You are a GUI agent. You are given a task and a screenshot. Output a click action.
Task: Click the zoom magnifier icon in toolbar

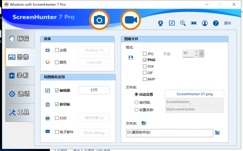tap(183, 23)
